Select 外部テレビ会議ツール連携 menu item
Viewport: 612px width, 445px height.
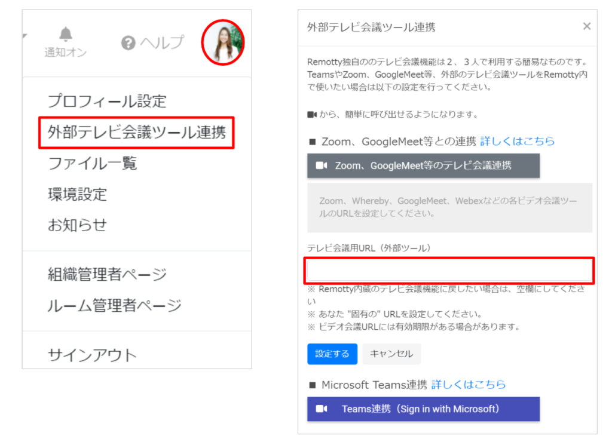[x=137, y=133]
